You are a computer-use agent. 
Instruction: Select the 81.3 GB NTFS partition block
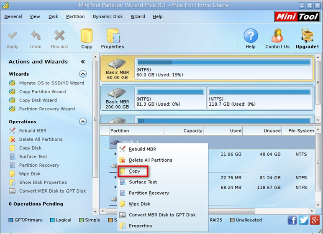click(171, 98)
